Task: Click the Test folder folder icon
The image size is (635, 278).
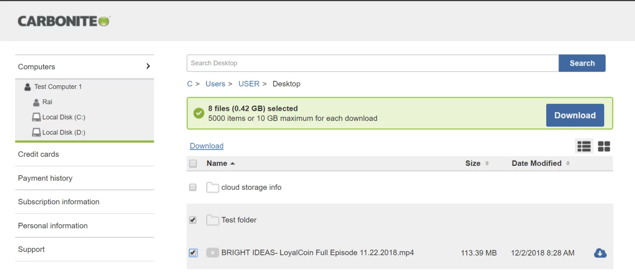Action: tap(212, 220)
